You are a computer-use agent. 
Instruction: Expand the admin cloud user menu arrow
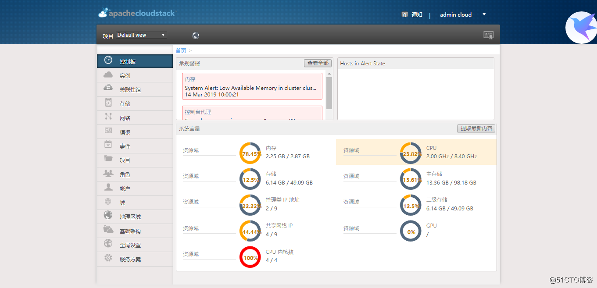[x=484, y=14]
